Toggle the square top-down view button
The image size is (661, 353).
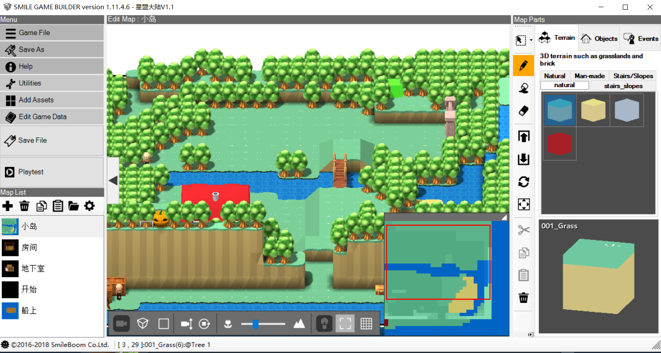pyautogui.click(x=163, y=323)
